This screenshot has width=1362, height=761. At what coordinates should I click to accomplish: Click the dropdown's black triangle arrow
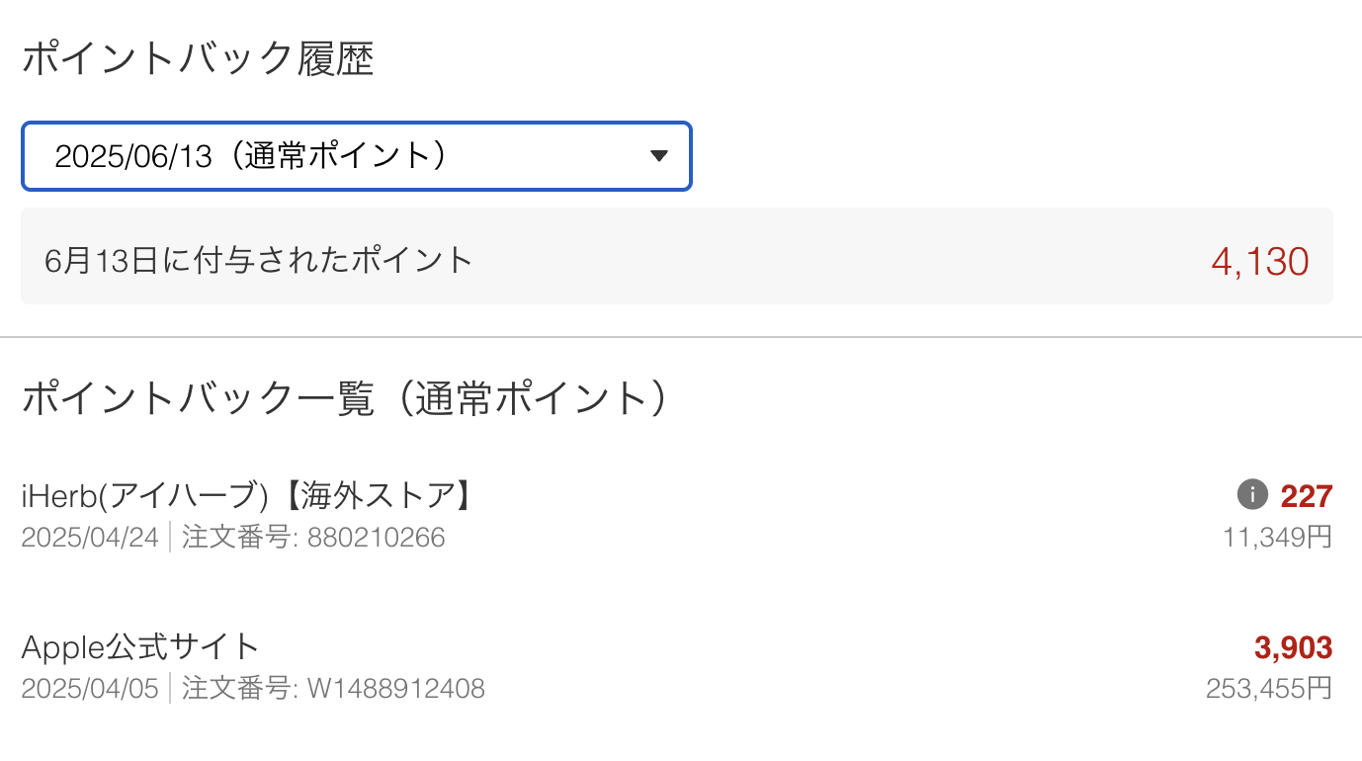tap(659, 156)
